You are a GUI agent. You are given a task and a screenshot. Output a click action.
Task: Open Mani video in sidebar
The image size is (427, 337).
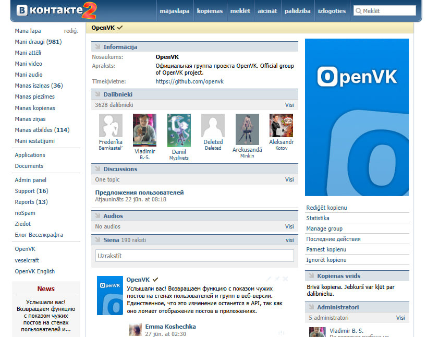point(29,64)
